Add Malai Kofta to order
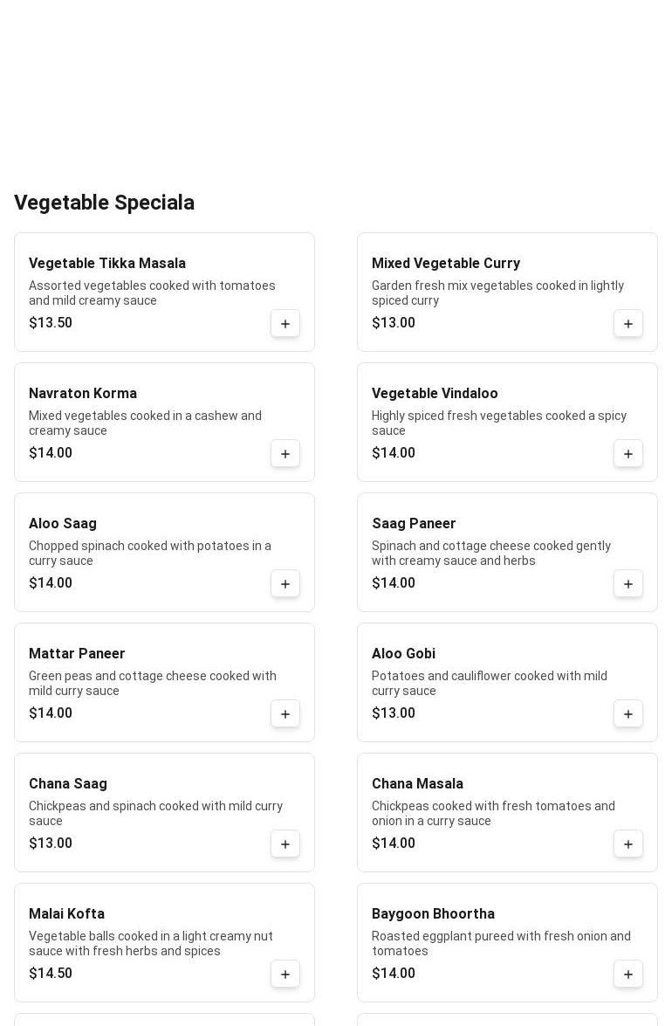Screen dimensions: 672x1026 [285, 974]
